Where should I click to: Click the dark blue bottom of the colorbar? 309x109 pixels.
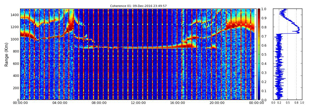click(259, 98)
